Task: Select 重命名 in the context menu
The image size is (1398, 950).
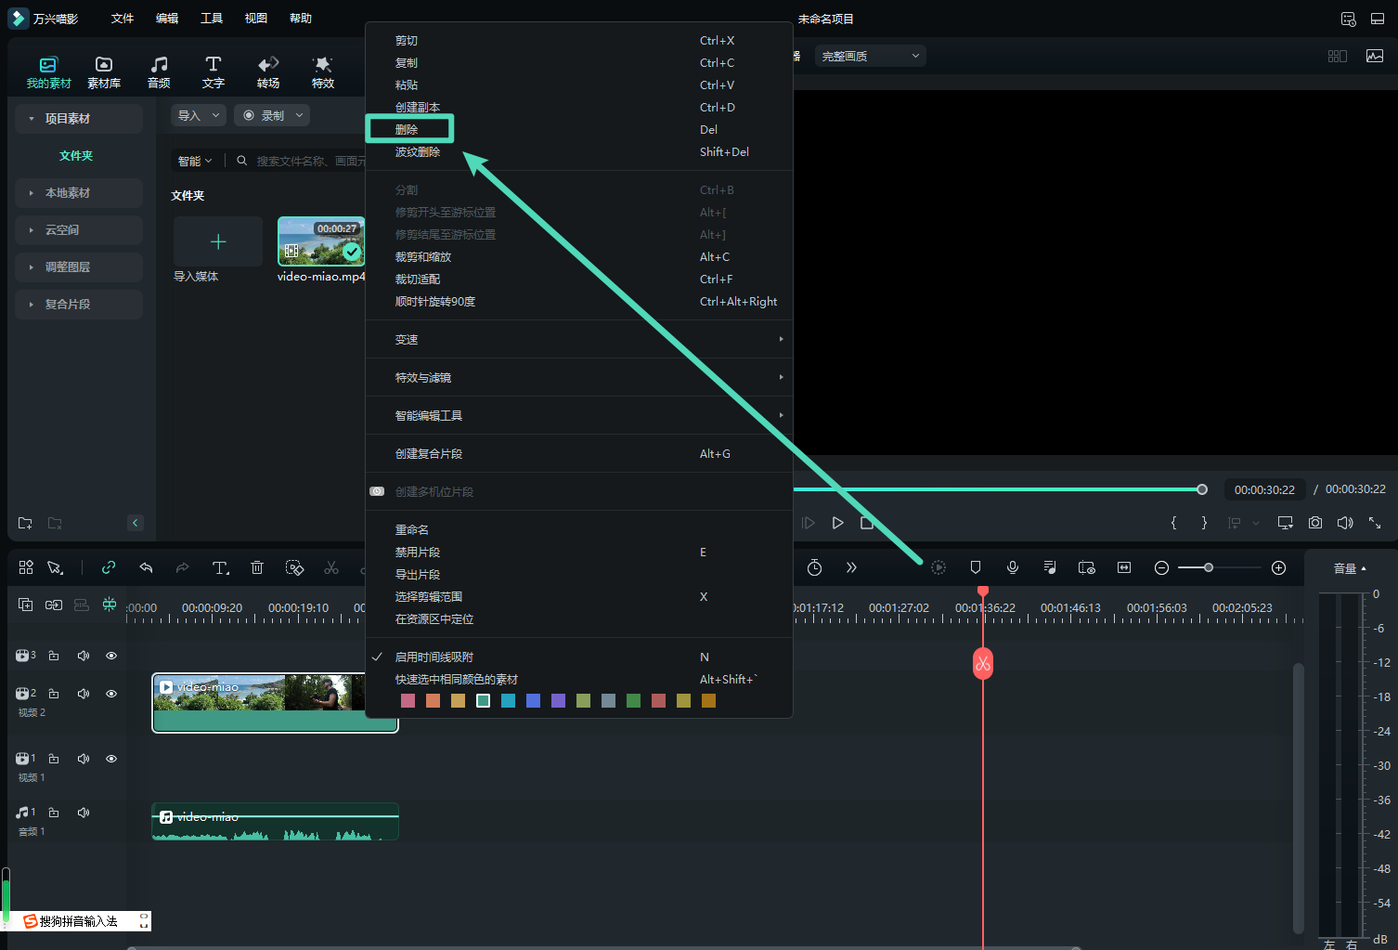Action: point(412,530)
